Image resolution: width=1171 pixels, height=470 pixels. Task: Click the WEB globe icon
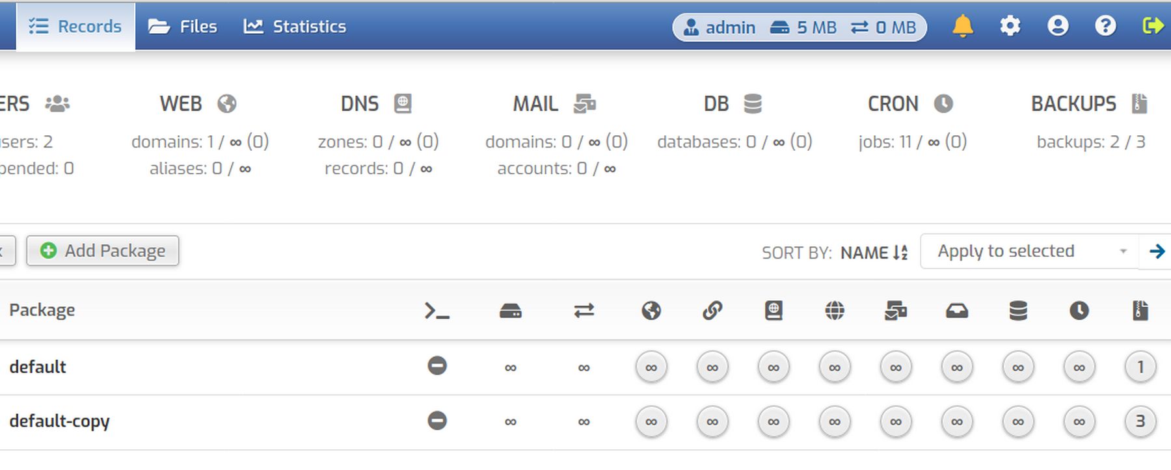pos(227,104)
